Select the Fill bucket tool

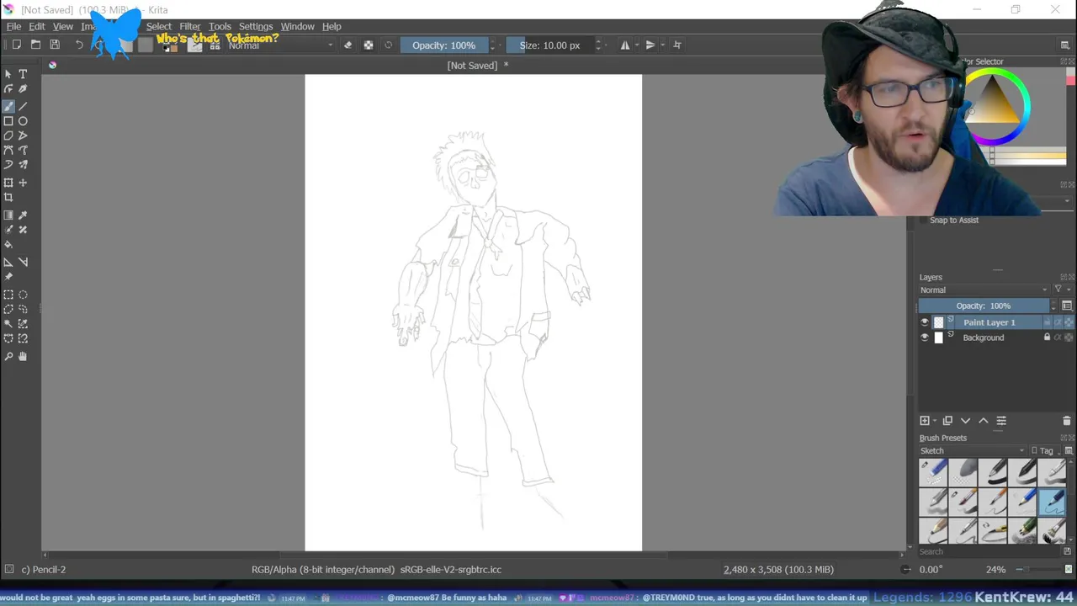pos(8,245)
